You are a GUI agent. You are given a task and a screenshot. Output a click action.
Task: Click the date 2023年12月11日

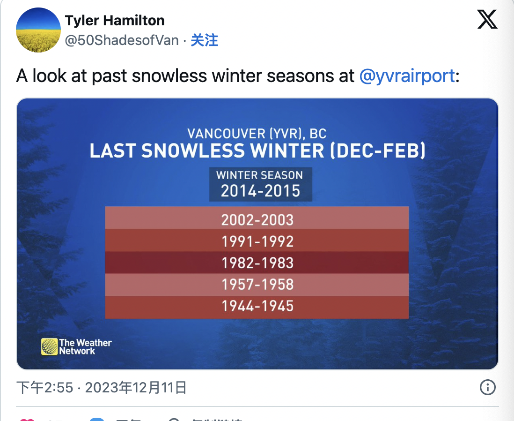pyautogui.click(x=136, y=388)
